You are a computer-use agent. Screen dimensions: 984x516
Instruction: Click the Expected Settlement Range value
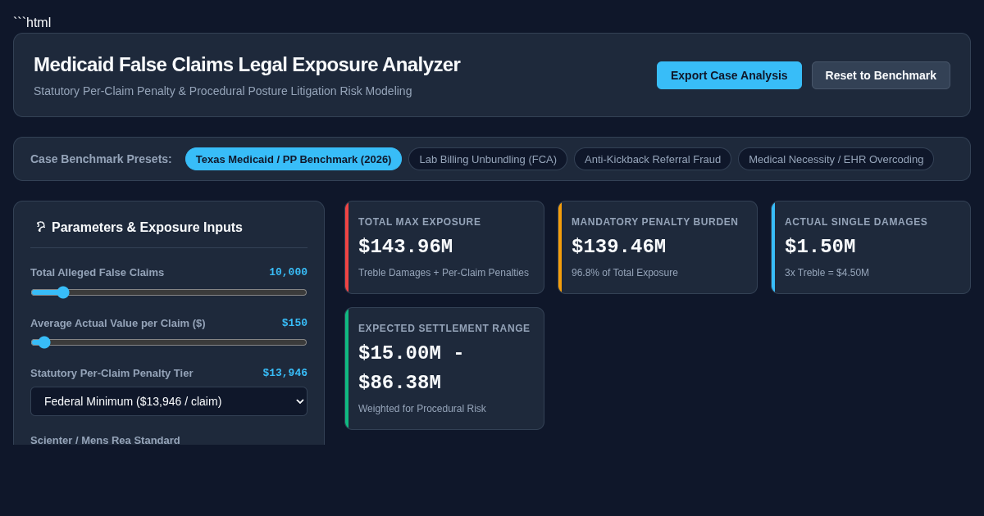pyautogui.click(x=412, y=368)
